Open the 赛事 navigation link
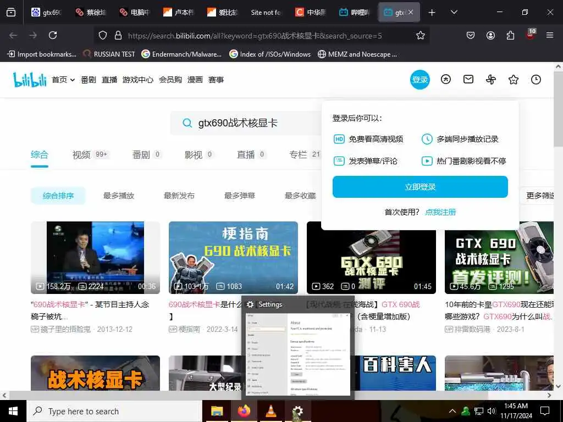Image resolution: width=563 pixels, height=422 pixels. [216, 80]
